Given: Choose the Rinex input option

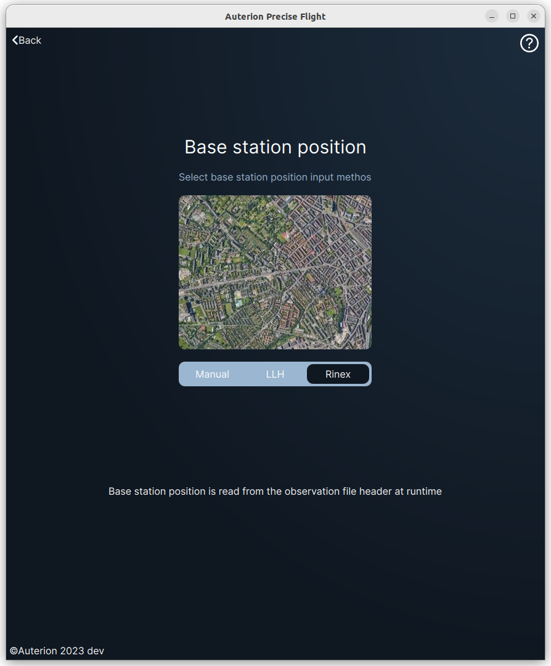Looking at the screenshot, I should pos(338,374).
